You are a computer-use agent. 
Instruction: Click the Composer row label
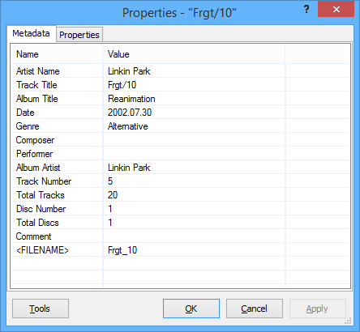tap(35, 140)
